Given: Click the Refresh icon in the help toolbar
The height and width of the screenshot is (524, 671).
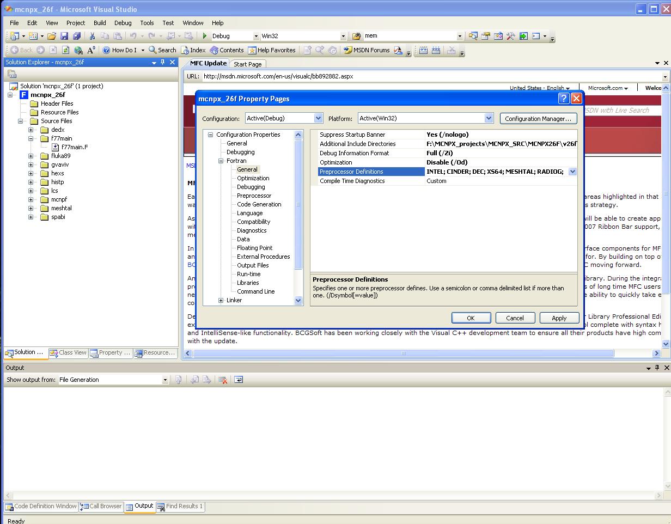Looking at the screenshot, I should tap(65, 50).
